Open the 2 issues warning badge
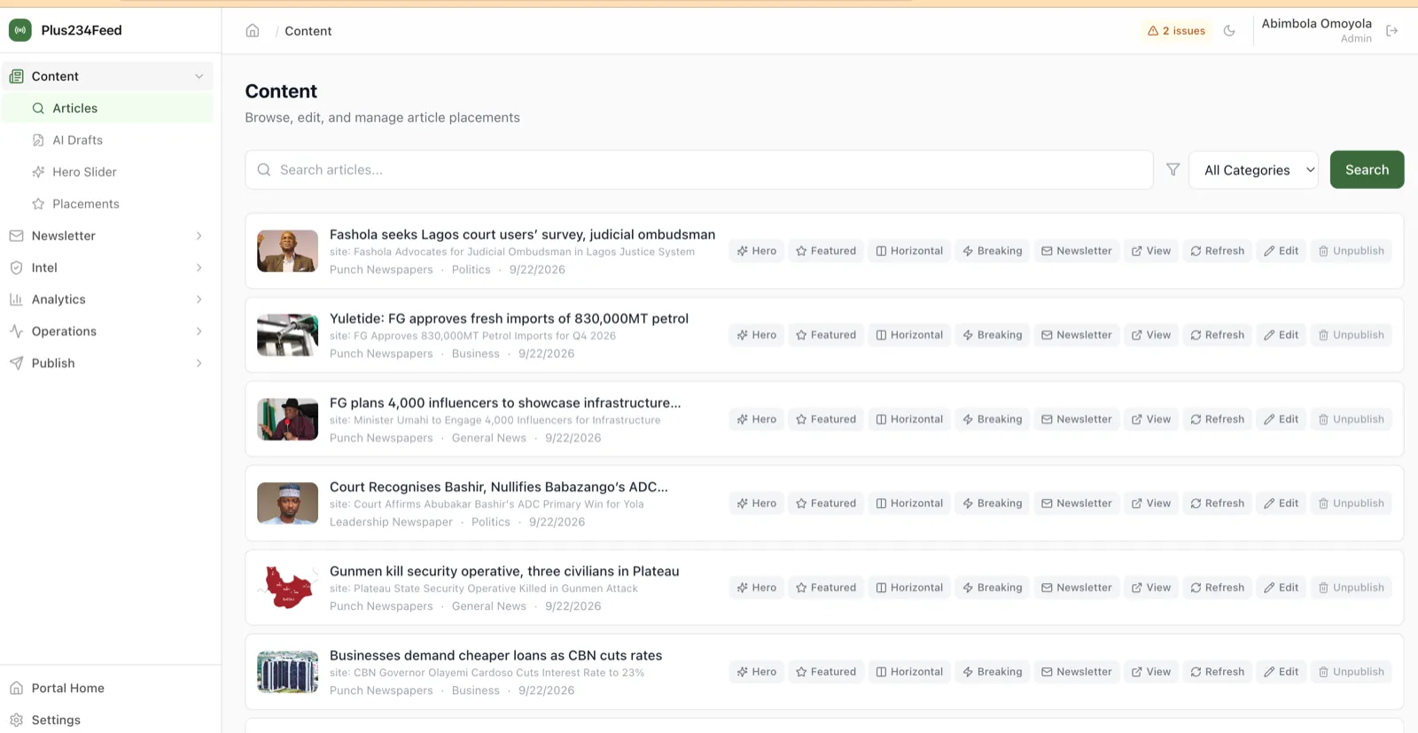1418x733 pixels. pos(1176,31)
